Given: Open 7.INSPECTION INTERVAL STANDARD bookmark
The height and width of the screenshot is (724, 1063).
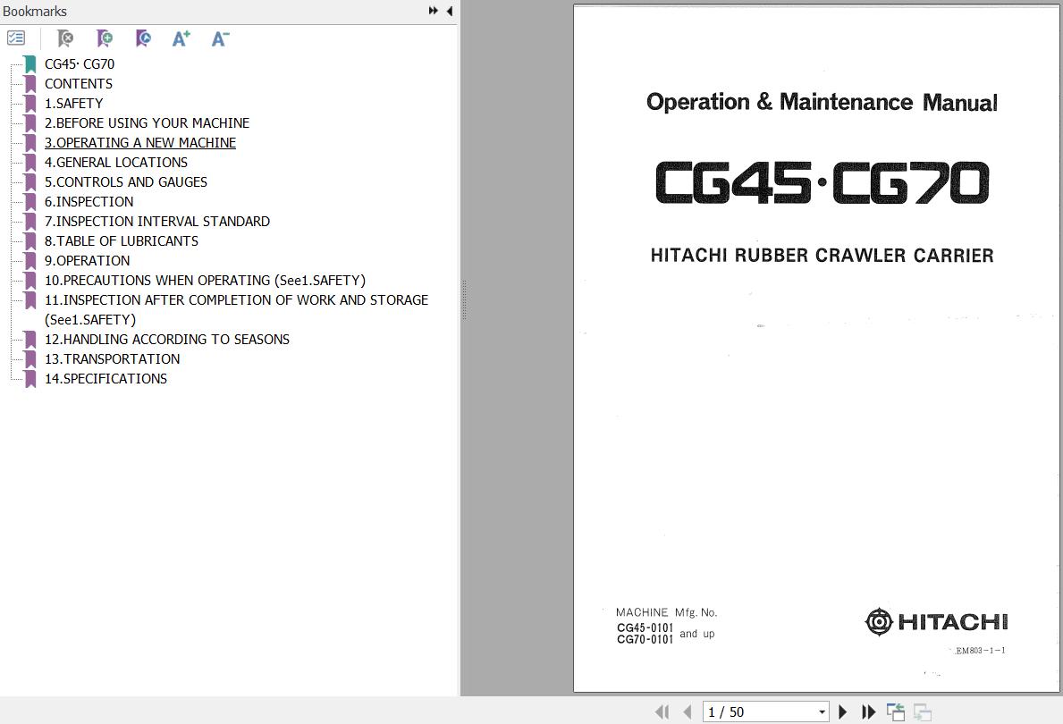Looking at the screenshot, I should tap(157, 221).
